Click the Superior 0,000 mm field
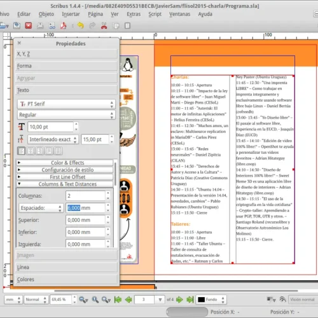Screen dimensions: 318x318 [85, 220]
